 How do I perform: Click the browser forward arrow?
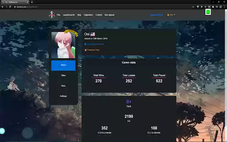tap(6, 7)
